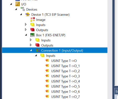Click the variable icon for USINT Type T->O_3
Viewport: 118px width, 99px height.
point(47,76)
